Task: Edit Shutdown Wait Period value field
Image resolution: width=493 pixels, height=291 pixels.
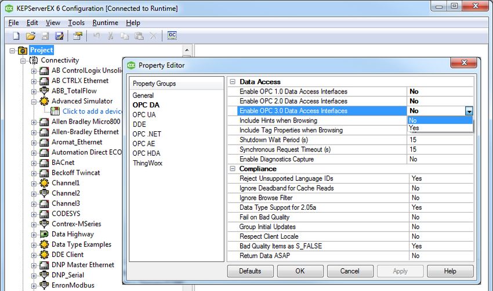Action: coord(440,140)
